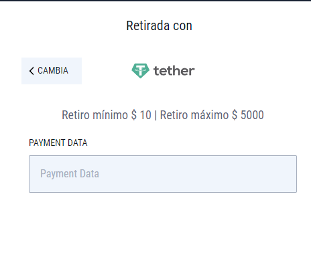Click the green Tether diamond logo
Screen dimensions: 311x259
(x=140, y=71)
